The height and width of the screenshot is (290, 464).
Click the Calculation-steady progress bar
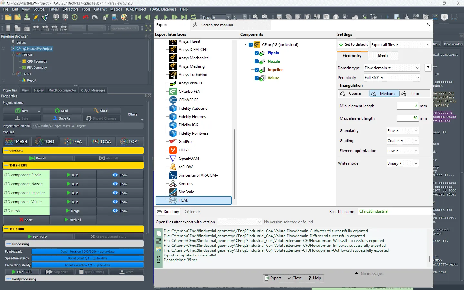tap(87, 265)
